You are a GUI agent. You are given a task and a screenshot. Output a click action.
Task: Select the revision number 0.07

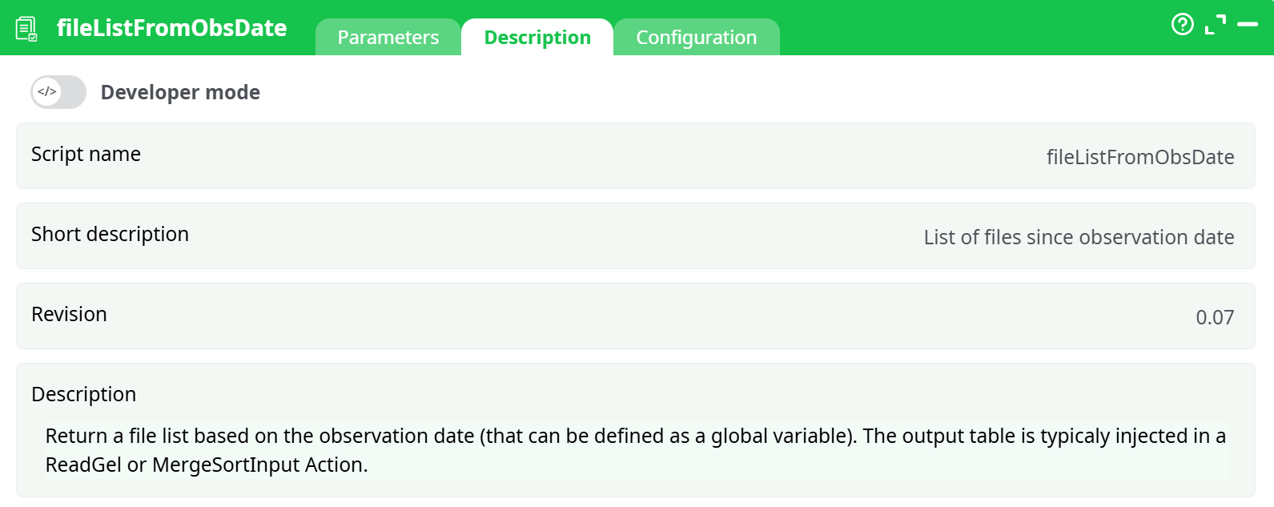point(1215,317)
